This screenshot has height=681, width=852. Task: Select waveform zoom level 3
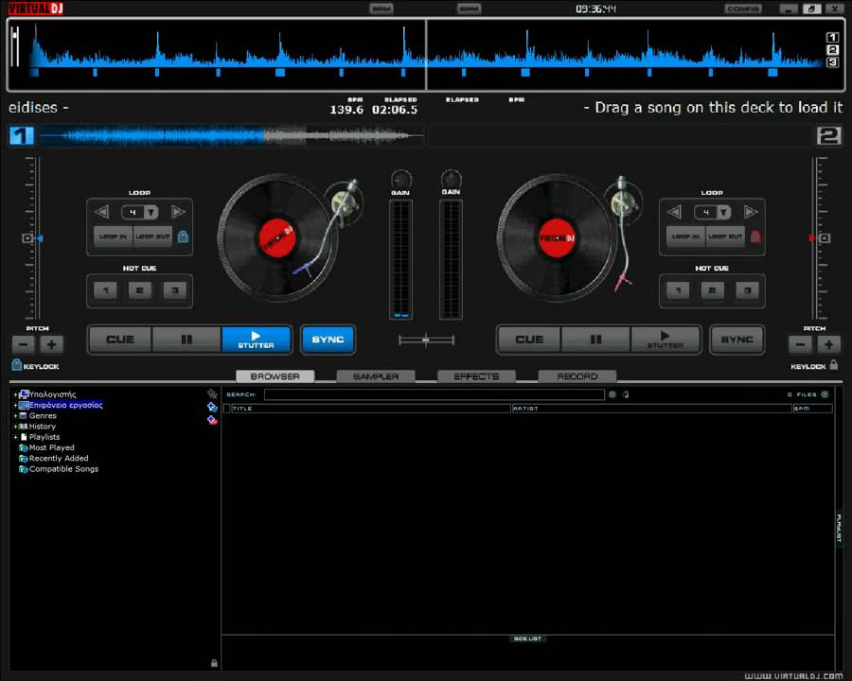tap(832, 61)
